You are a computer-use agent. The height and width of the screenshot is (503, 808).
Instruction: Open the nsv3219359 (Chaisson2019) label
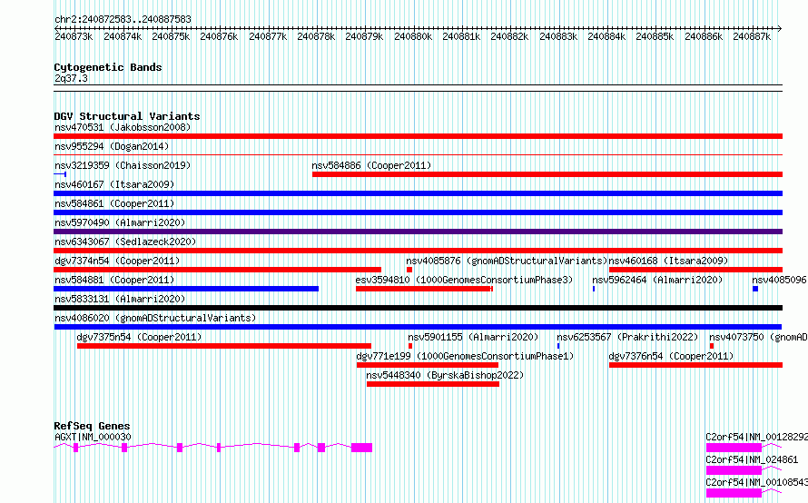[123, 165]
